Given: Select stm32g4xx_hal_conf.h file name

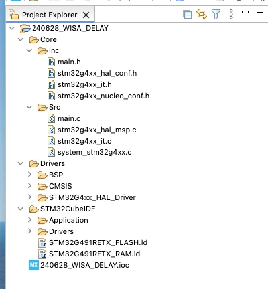Looking at the screenshot, I should [x=98, y=73].
